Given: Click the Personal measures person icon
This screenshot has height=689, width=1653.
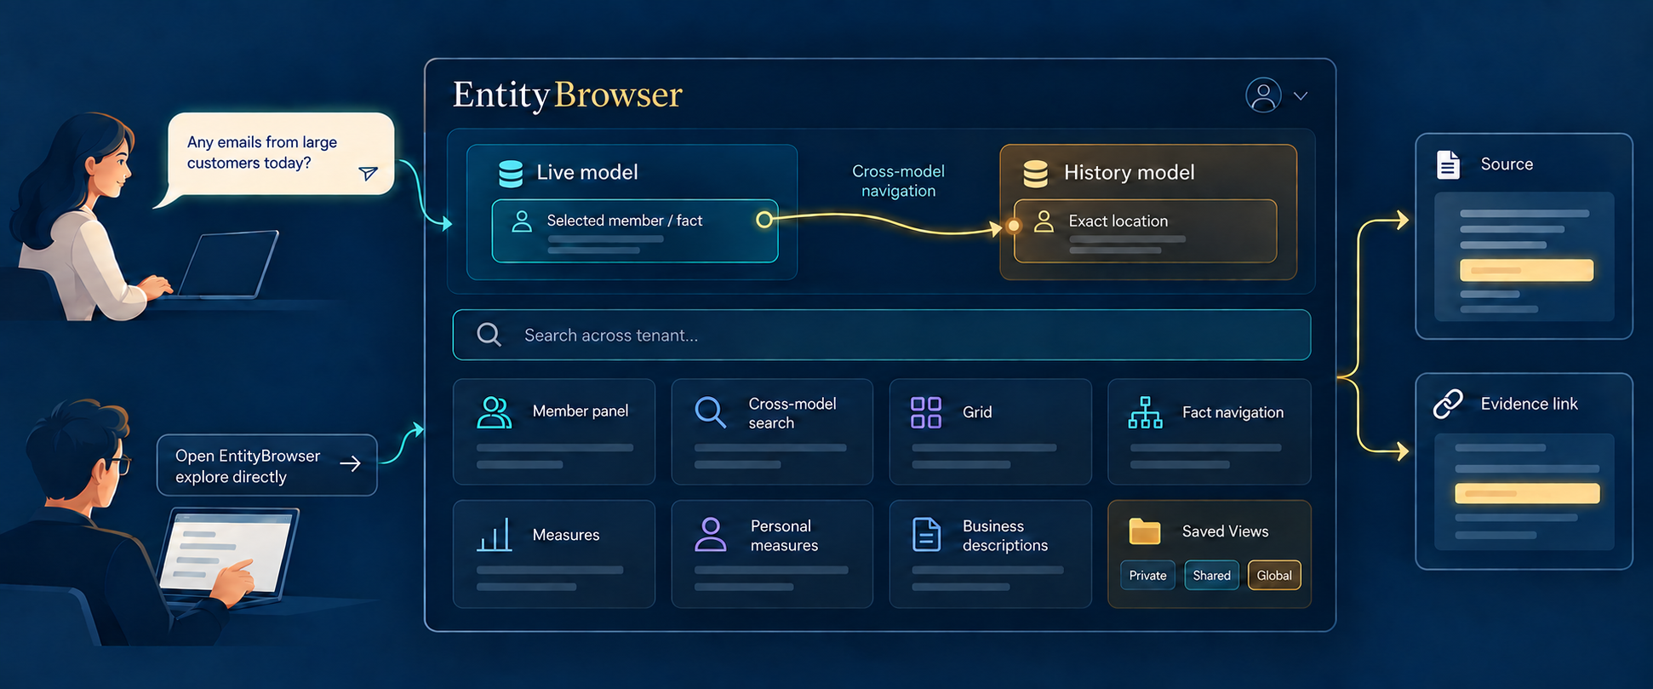Looking at the screenshot, I should (711, 535).
